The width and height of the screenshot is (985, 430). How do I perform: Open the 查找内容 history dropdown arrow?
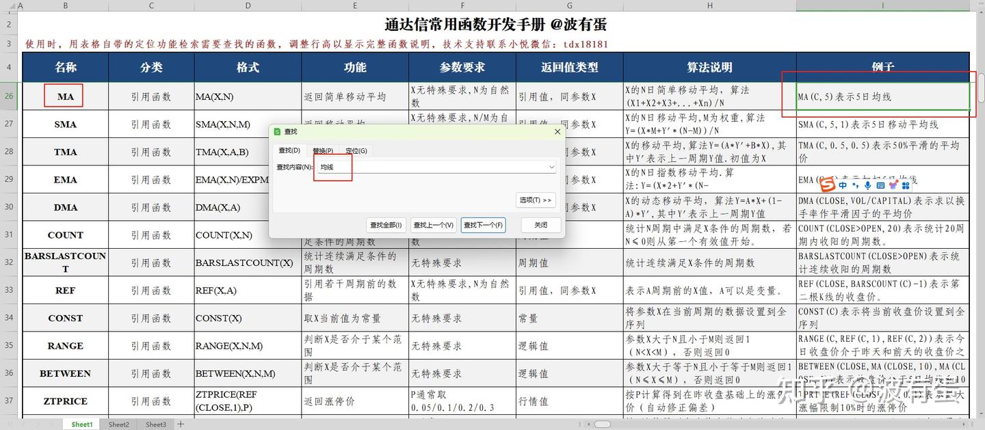(551, 167)
